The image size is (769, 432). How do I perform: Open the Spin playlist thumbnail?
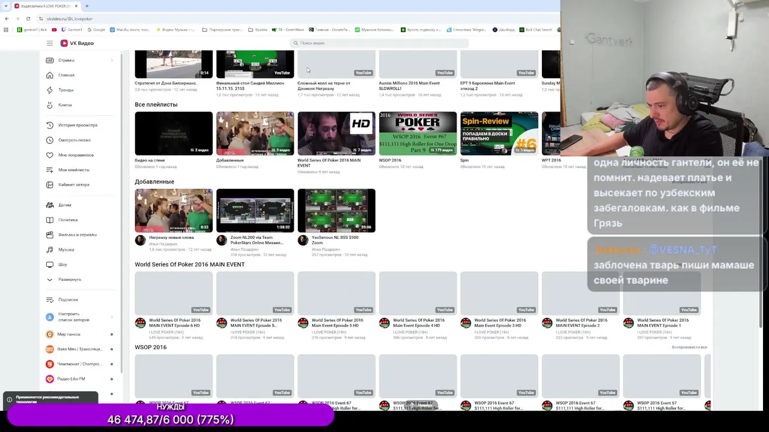[499, 133]
